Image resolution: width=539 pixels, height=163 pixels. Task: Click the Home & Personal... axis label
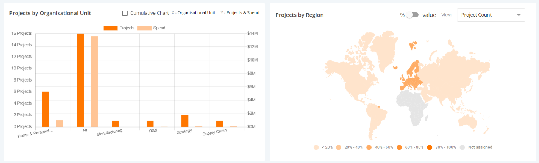[35, 133]
